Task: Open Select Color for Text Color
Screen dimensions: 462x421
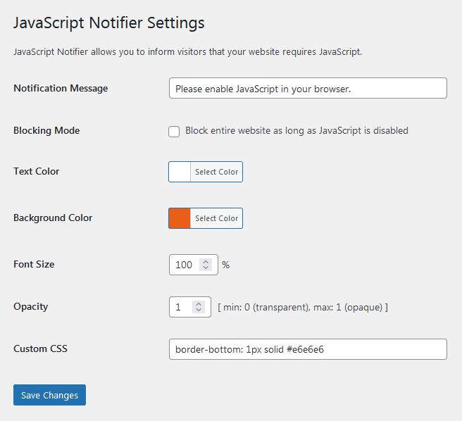Action: (x=216, y=172)
